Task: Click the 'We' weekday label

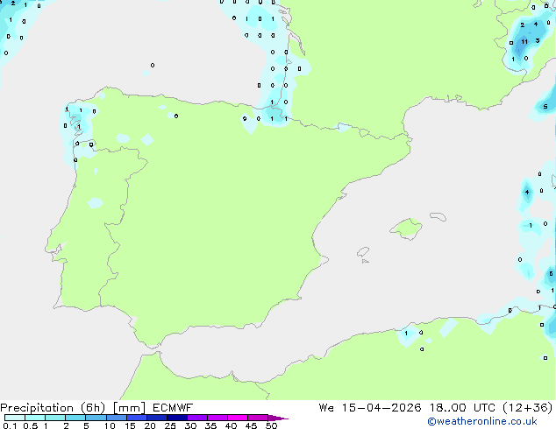Action: click(326, 408)
